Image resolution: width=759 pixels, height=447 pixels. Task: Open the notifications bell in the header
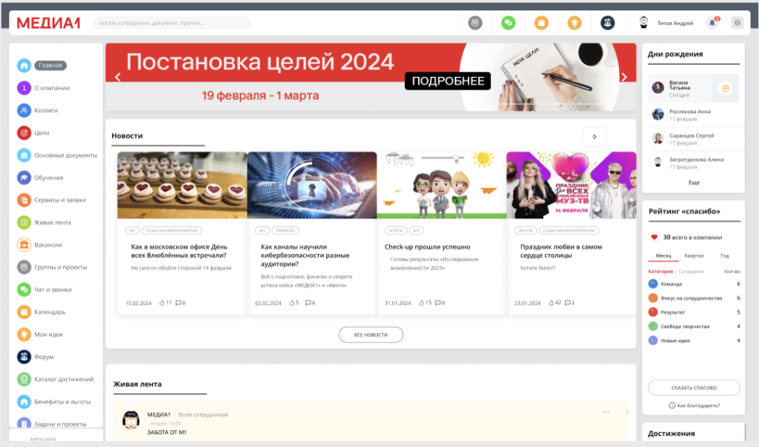tap(712, 22)
